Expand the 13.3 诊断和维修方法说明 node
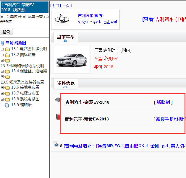Image resolution: width=186 pixels, height=178 pixels. click(x=2, y=61)
